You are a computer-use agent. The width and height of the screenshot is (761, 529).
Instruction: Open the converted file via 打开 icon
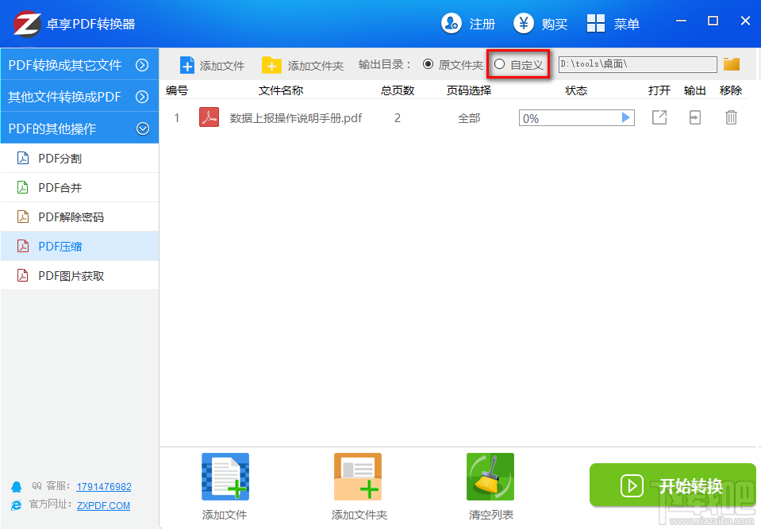(659, 117)
